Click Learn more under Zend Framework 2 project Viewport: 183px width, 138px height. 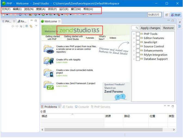[62, 86]
